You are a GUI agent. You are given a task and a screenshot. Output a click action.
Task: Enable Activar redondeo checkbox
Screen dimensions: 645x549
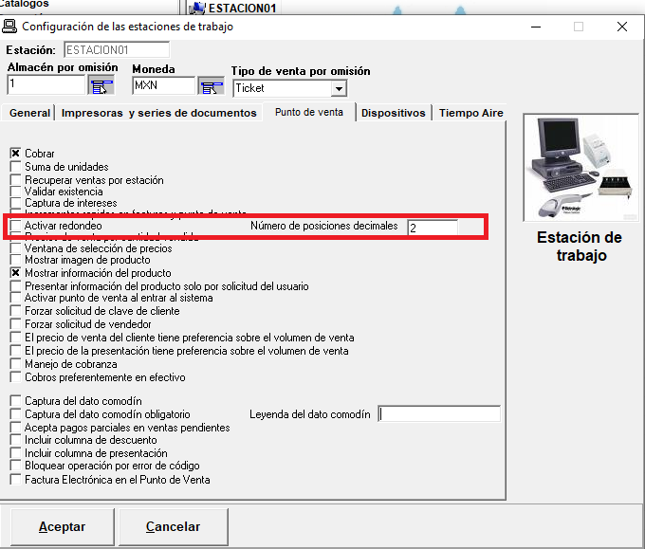15,226
